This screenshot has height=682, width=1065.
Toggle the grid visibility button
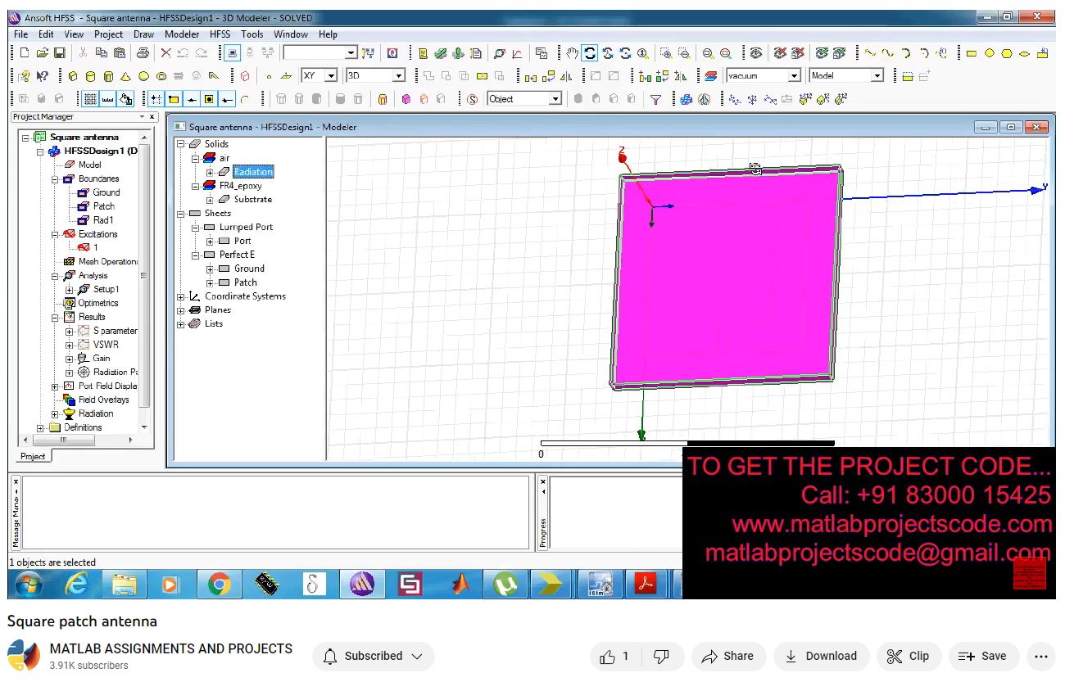click(x=90, y=99)
